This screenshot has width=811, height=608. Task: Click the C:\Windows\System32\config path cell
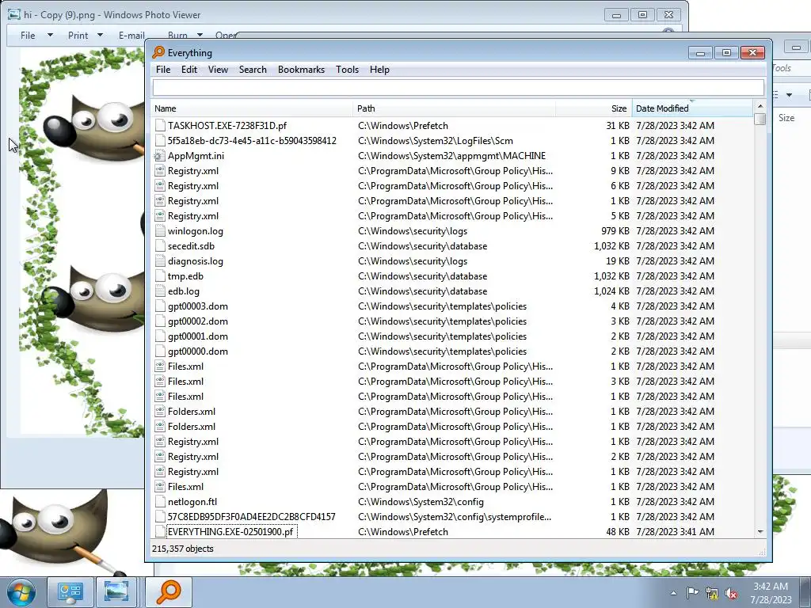(x=421, y=501)
